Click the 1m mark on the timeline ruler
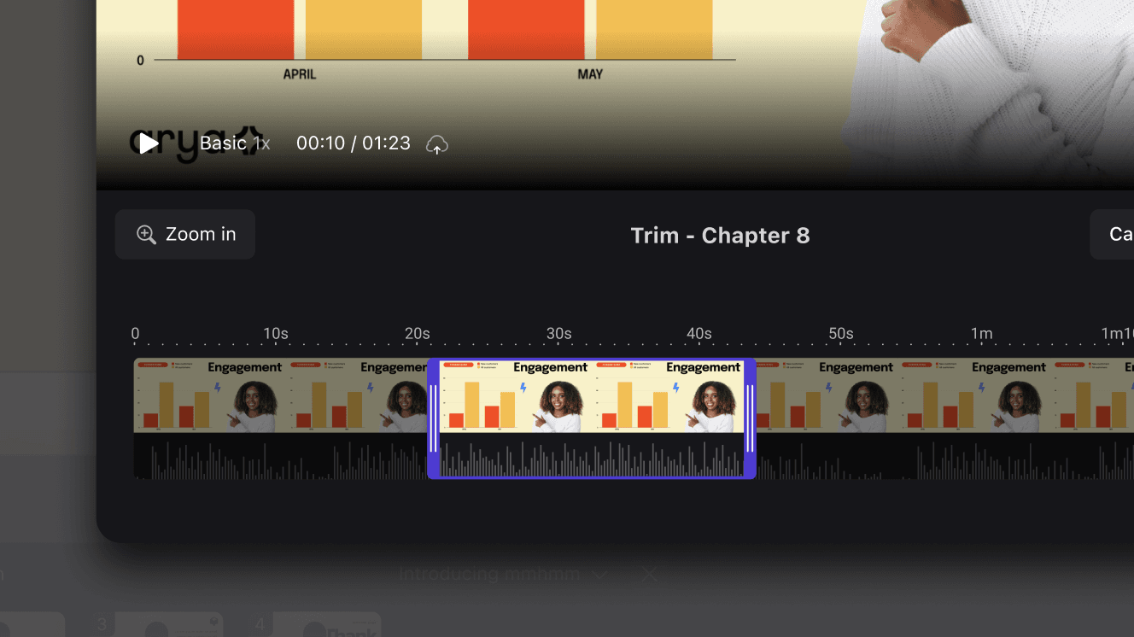 pyautogui.click(x=982, y=333)
